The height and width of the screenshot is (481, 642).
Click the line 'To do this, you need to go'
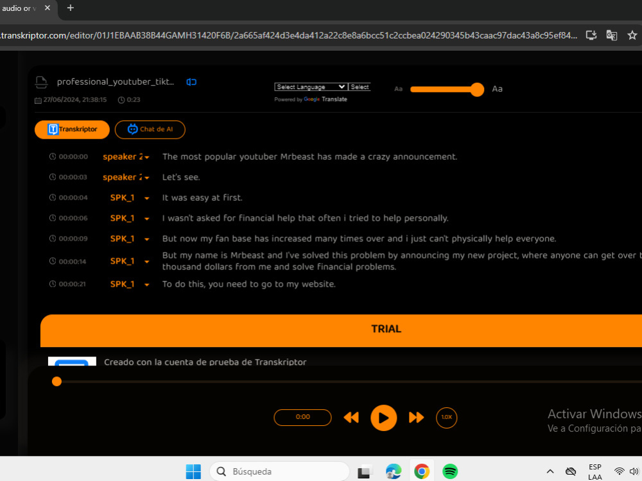[x=249, y=284]
